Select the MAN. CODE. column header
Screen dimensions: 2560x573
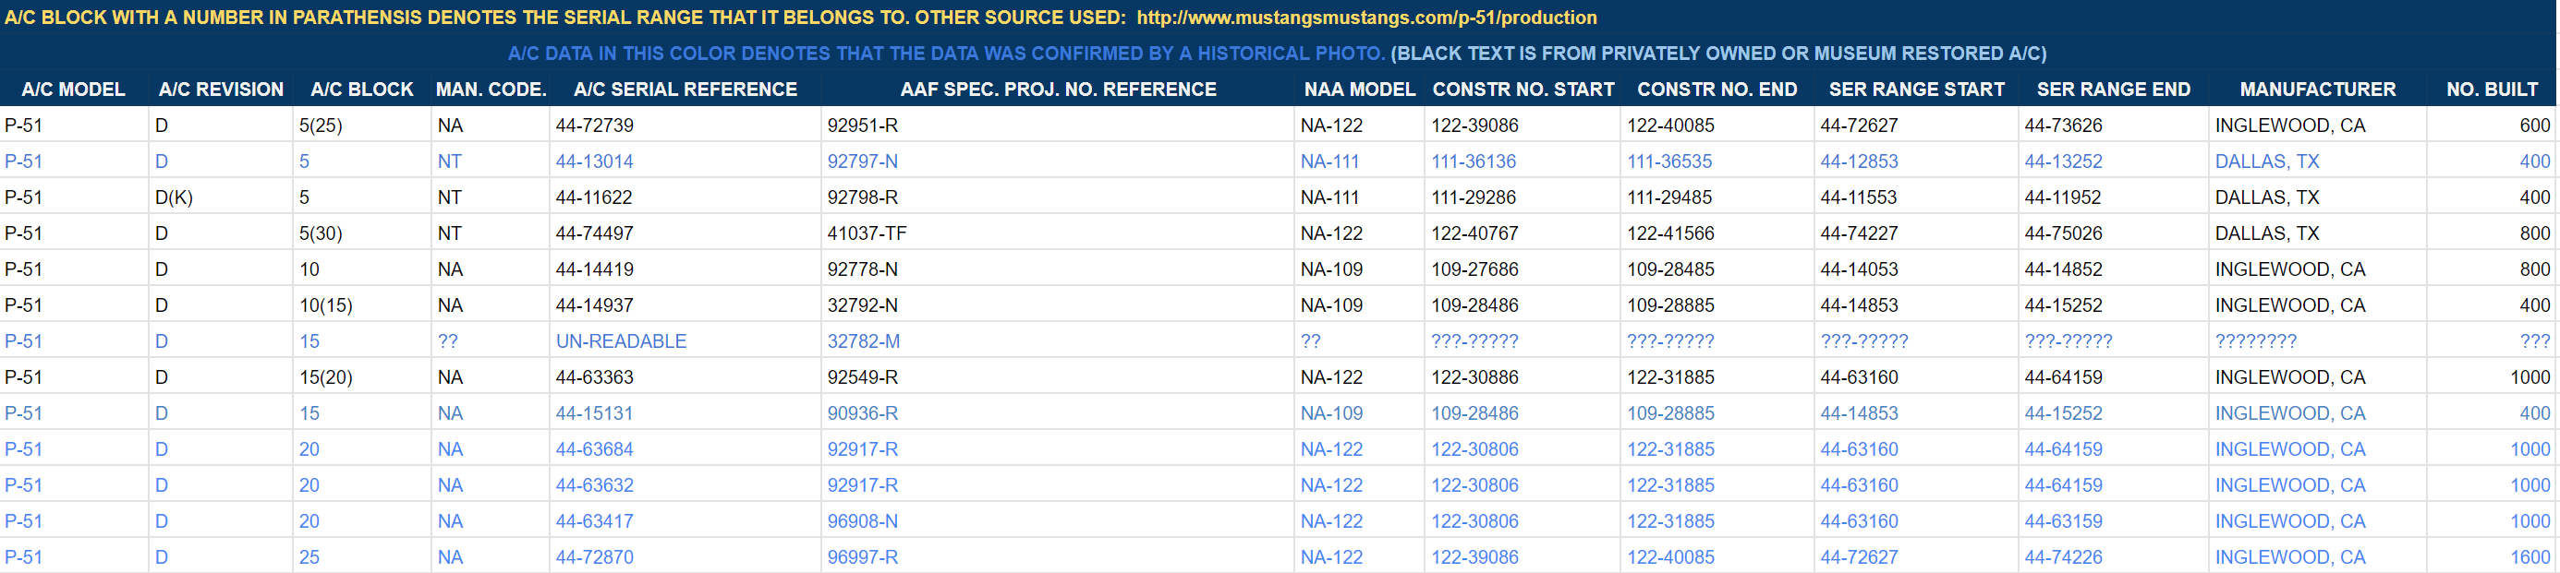point(491,90)
